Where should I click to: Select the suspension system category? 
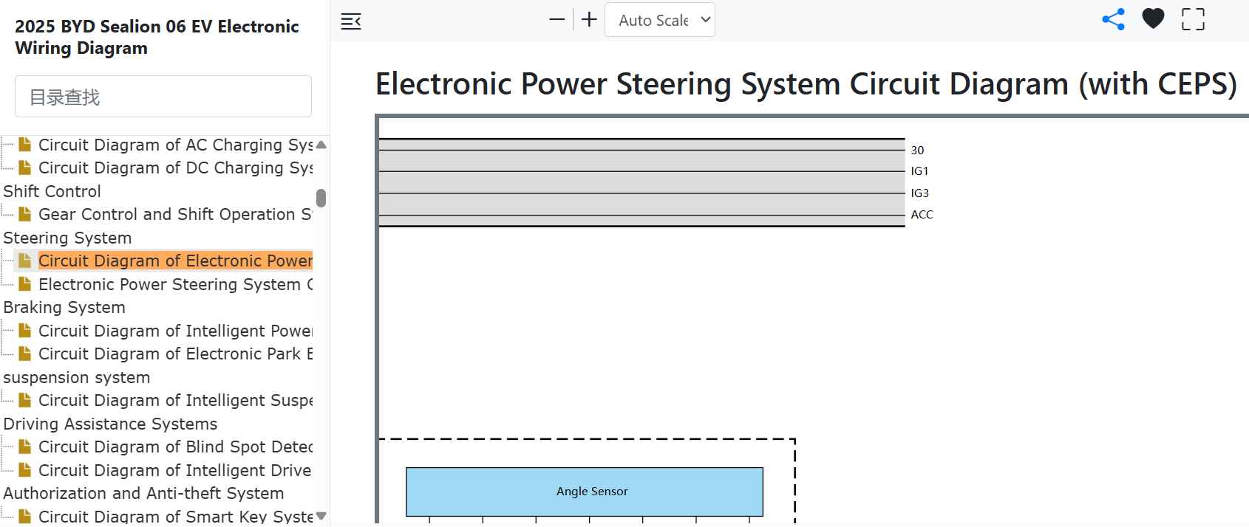coord(77,377)
